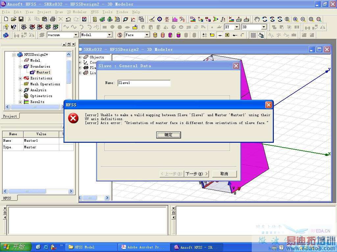Open the Model dropdown list
This screenshot has height=252, width=337.
tap(109, 35)
